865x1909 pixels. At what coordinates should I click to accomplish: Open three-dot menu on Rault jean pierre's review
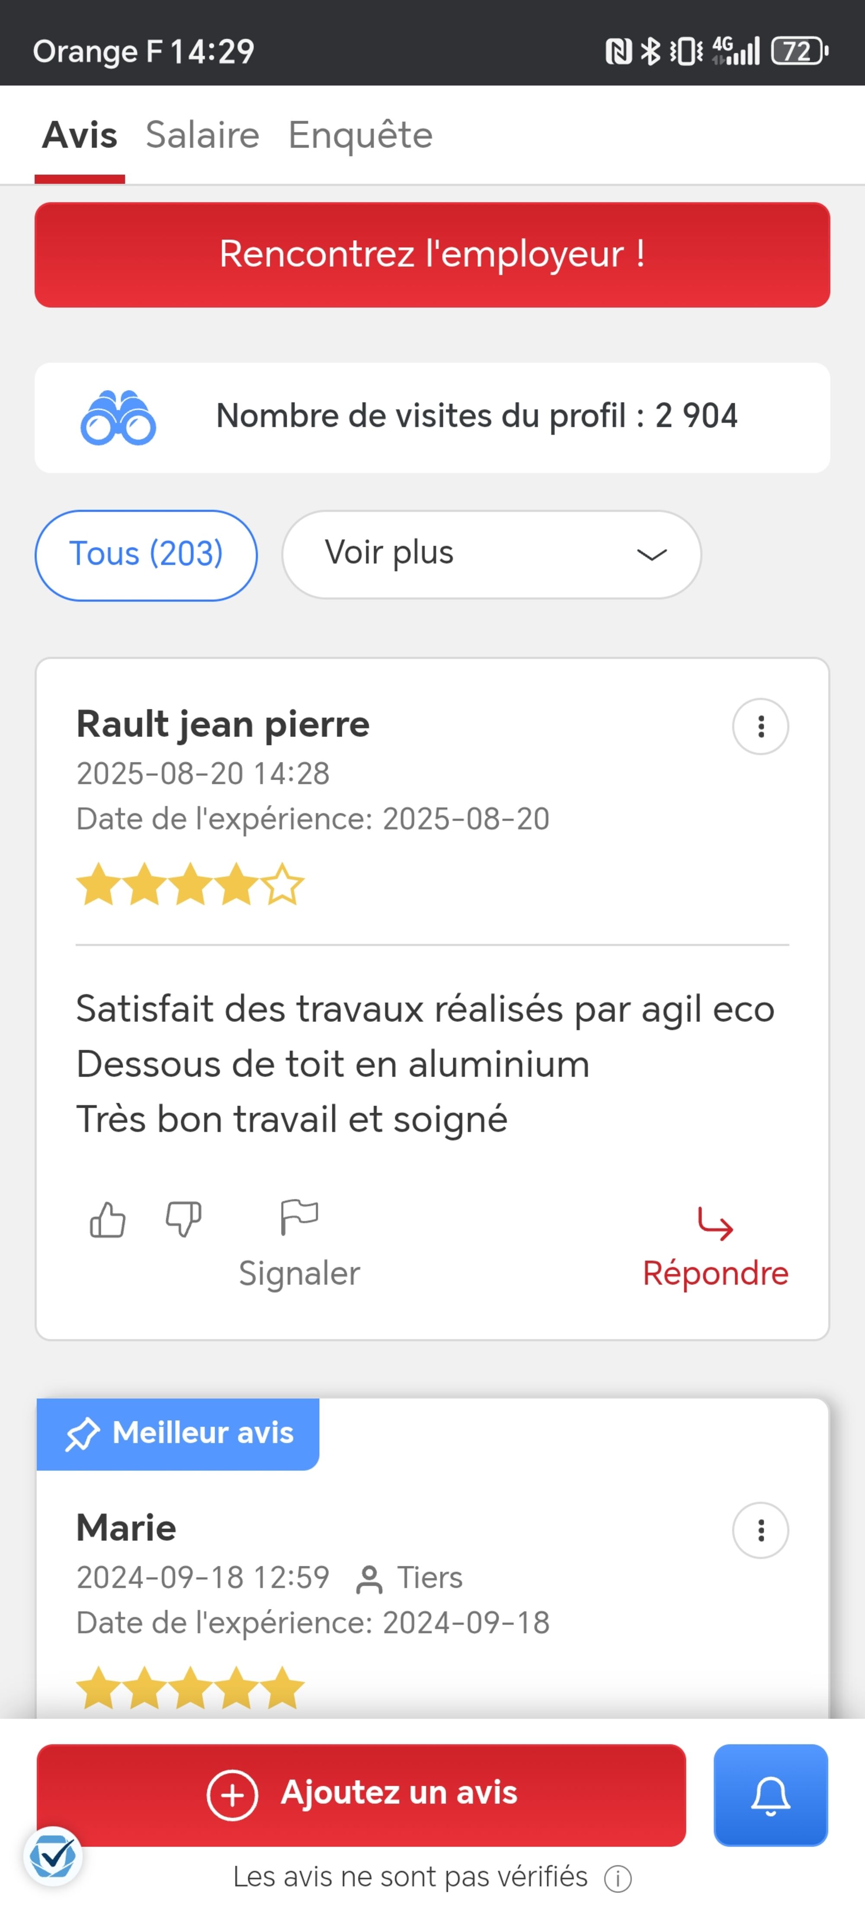click(760, 726)
